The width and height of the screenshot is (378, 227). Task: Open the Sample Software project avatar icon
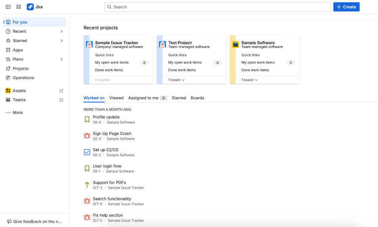[x=235, y=45]
